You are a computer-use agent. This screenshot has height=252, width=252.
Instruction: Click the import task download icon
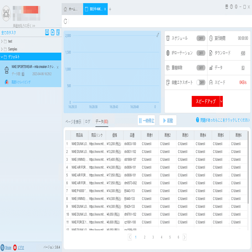point(47,32)
